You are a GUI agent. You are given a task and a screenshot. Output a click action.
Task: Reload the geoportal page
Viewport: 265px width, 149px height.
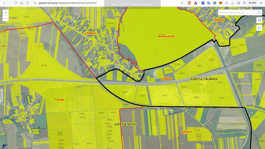click(15, 3)
